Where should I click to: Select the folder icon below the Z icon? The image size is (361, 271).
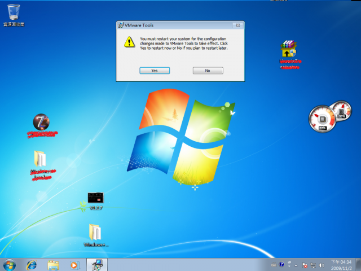40,159
